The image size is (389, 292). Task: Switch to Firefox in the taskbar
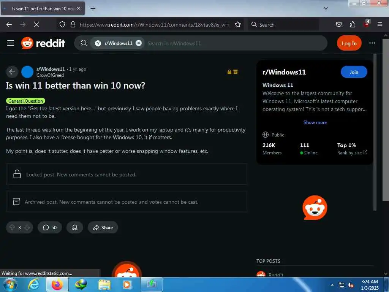coord(57,284)
